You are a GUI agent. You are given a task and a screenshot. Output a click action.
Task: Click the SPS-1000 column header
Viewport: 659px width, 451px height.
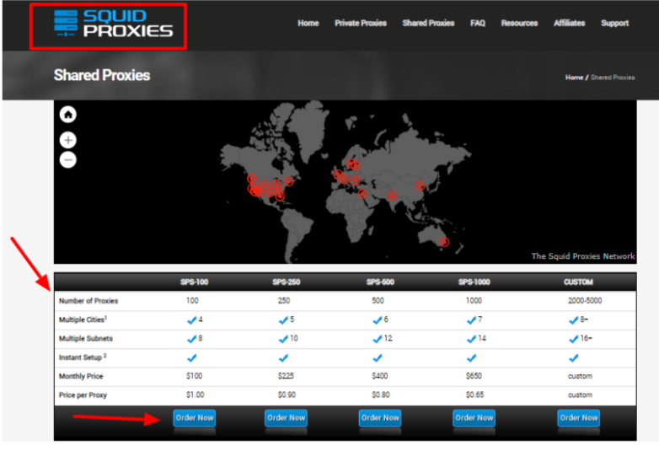pos(474,282)
